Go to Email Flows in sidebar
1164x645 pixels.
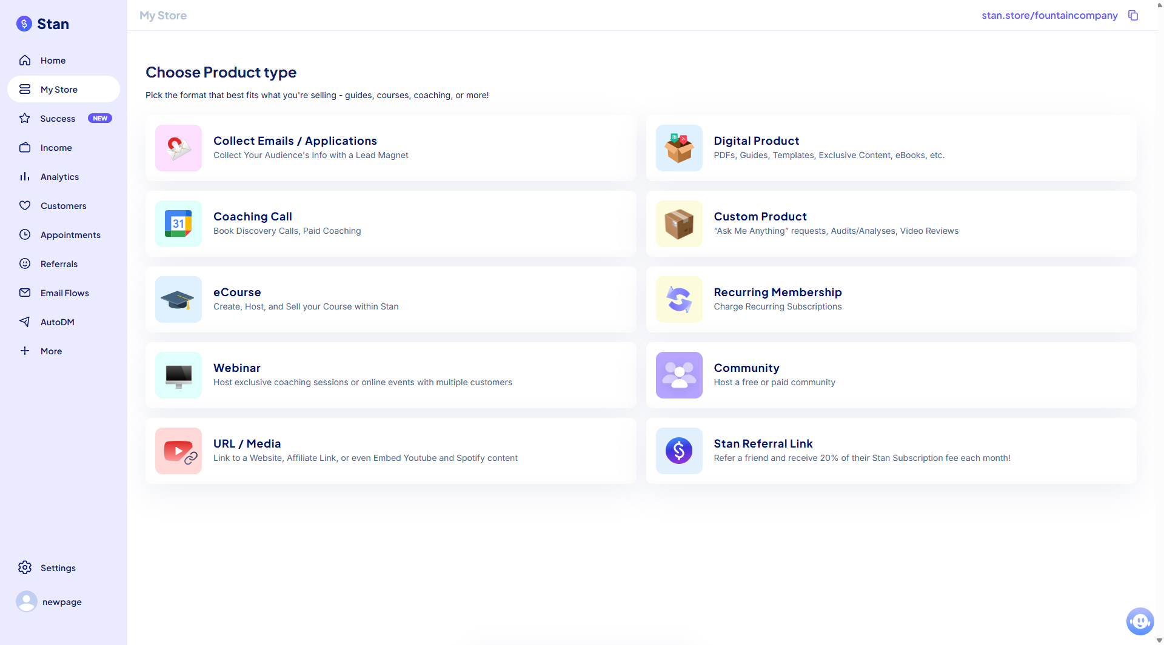pos(64,293)
